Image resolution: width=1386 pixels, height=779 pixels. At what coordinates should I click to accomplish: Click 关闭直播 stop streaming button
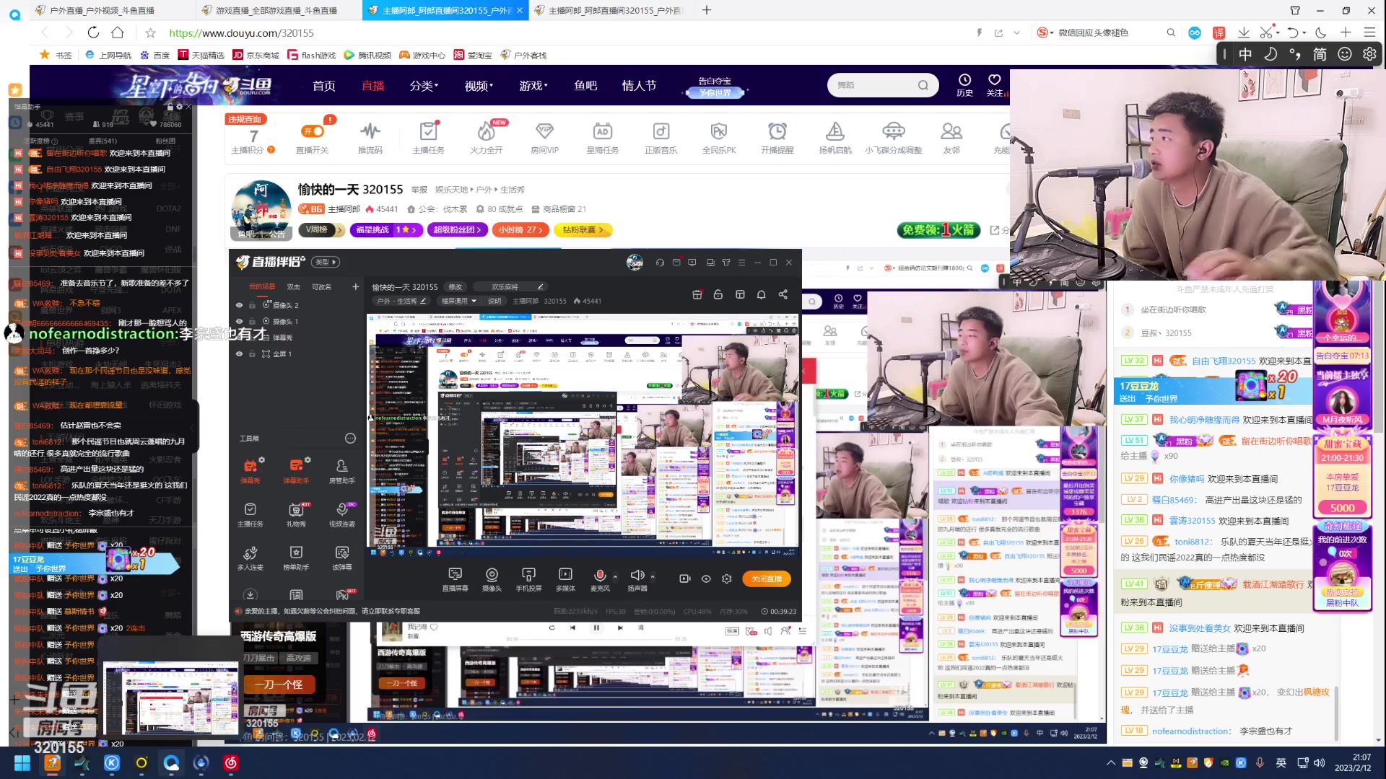[x=766, y=578]
